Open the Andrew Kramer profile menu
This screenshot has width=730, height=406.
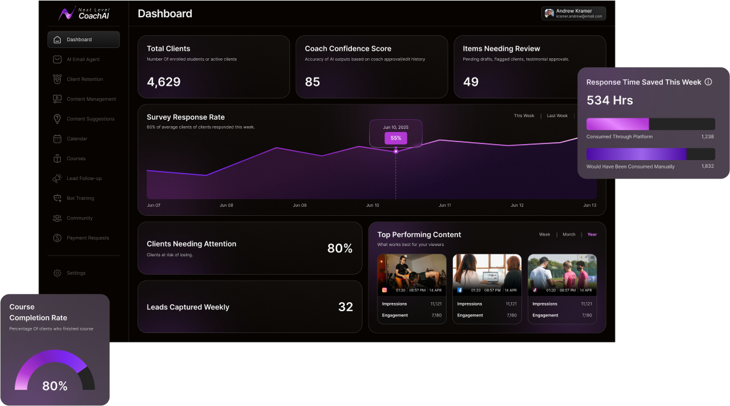pos(573,13)
